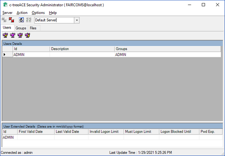The width and height of the screenshot is (225, 156).
Task: Click the Pwd Exp. column header
Action: [x=211, y=132]
